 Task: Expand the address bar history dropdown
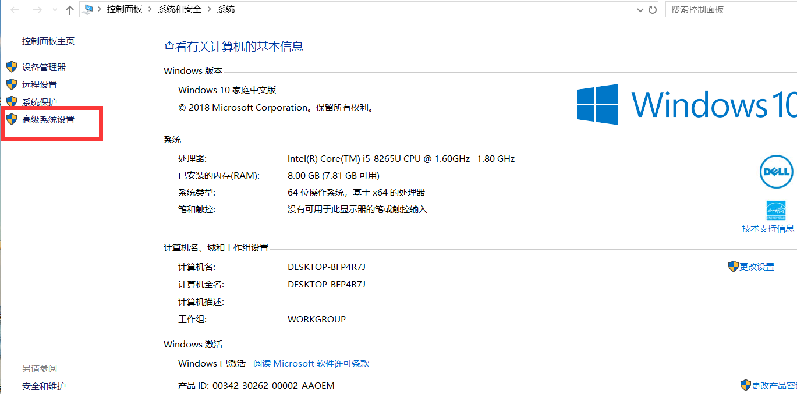640,10
